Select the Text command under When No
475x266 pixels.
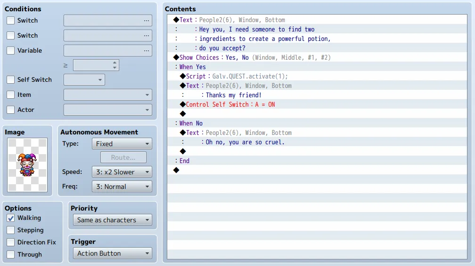317,133
